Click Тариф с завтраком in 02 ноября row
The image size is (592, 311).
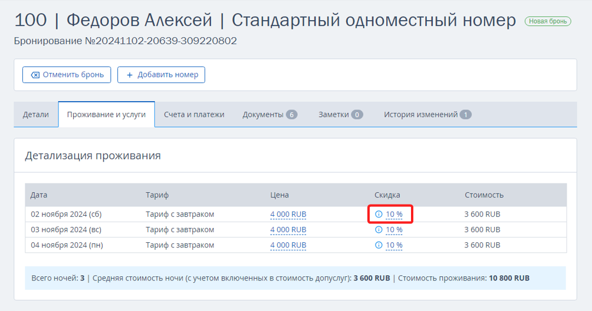(x=180, y=214)
